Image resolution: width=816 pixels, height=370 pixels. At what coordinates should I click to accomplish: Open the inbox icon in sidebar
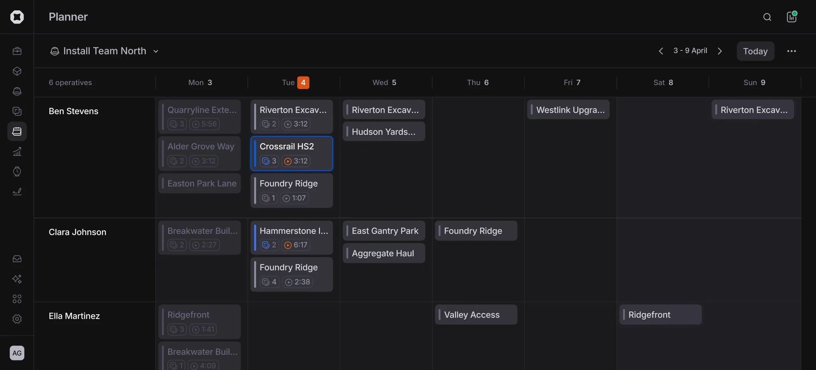(x=17, y=259)
